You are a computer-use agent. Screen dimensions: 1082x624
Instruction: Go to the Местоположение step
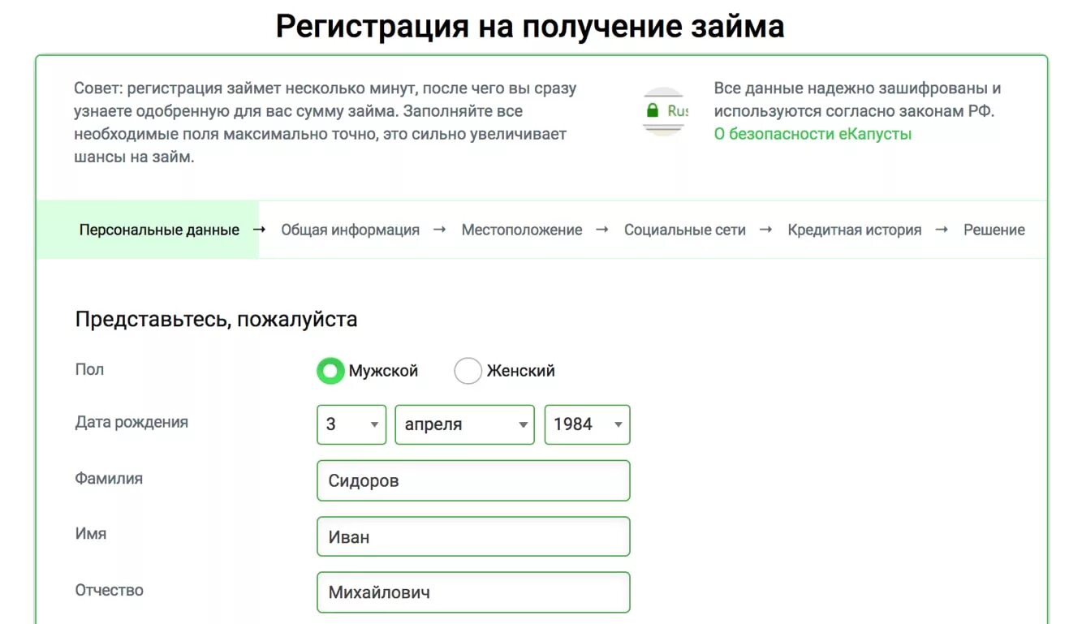tap(522, 230)
